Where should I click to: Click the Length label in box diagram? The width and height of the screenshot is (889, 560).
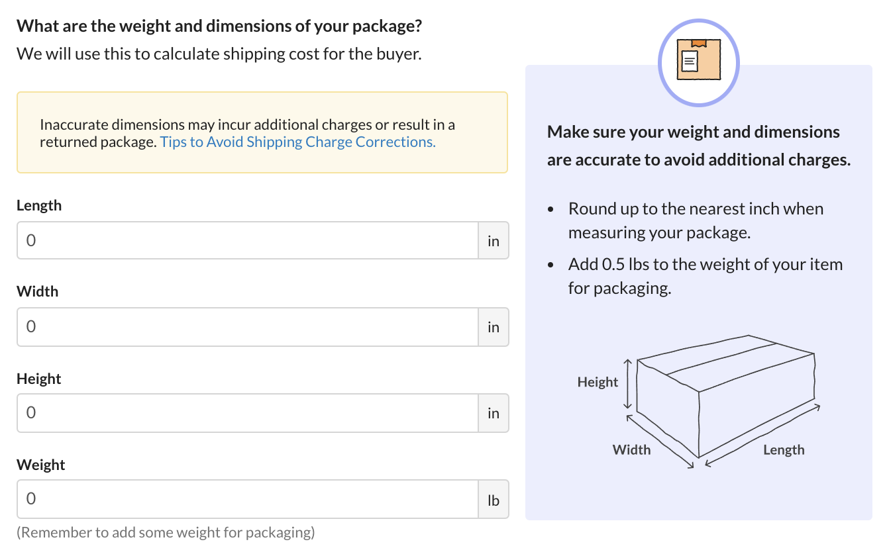(783, 450)
